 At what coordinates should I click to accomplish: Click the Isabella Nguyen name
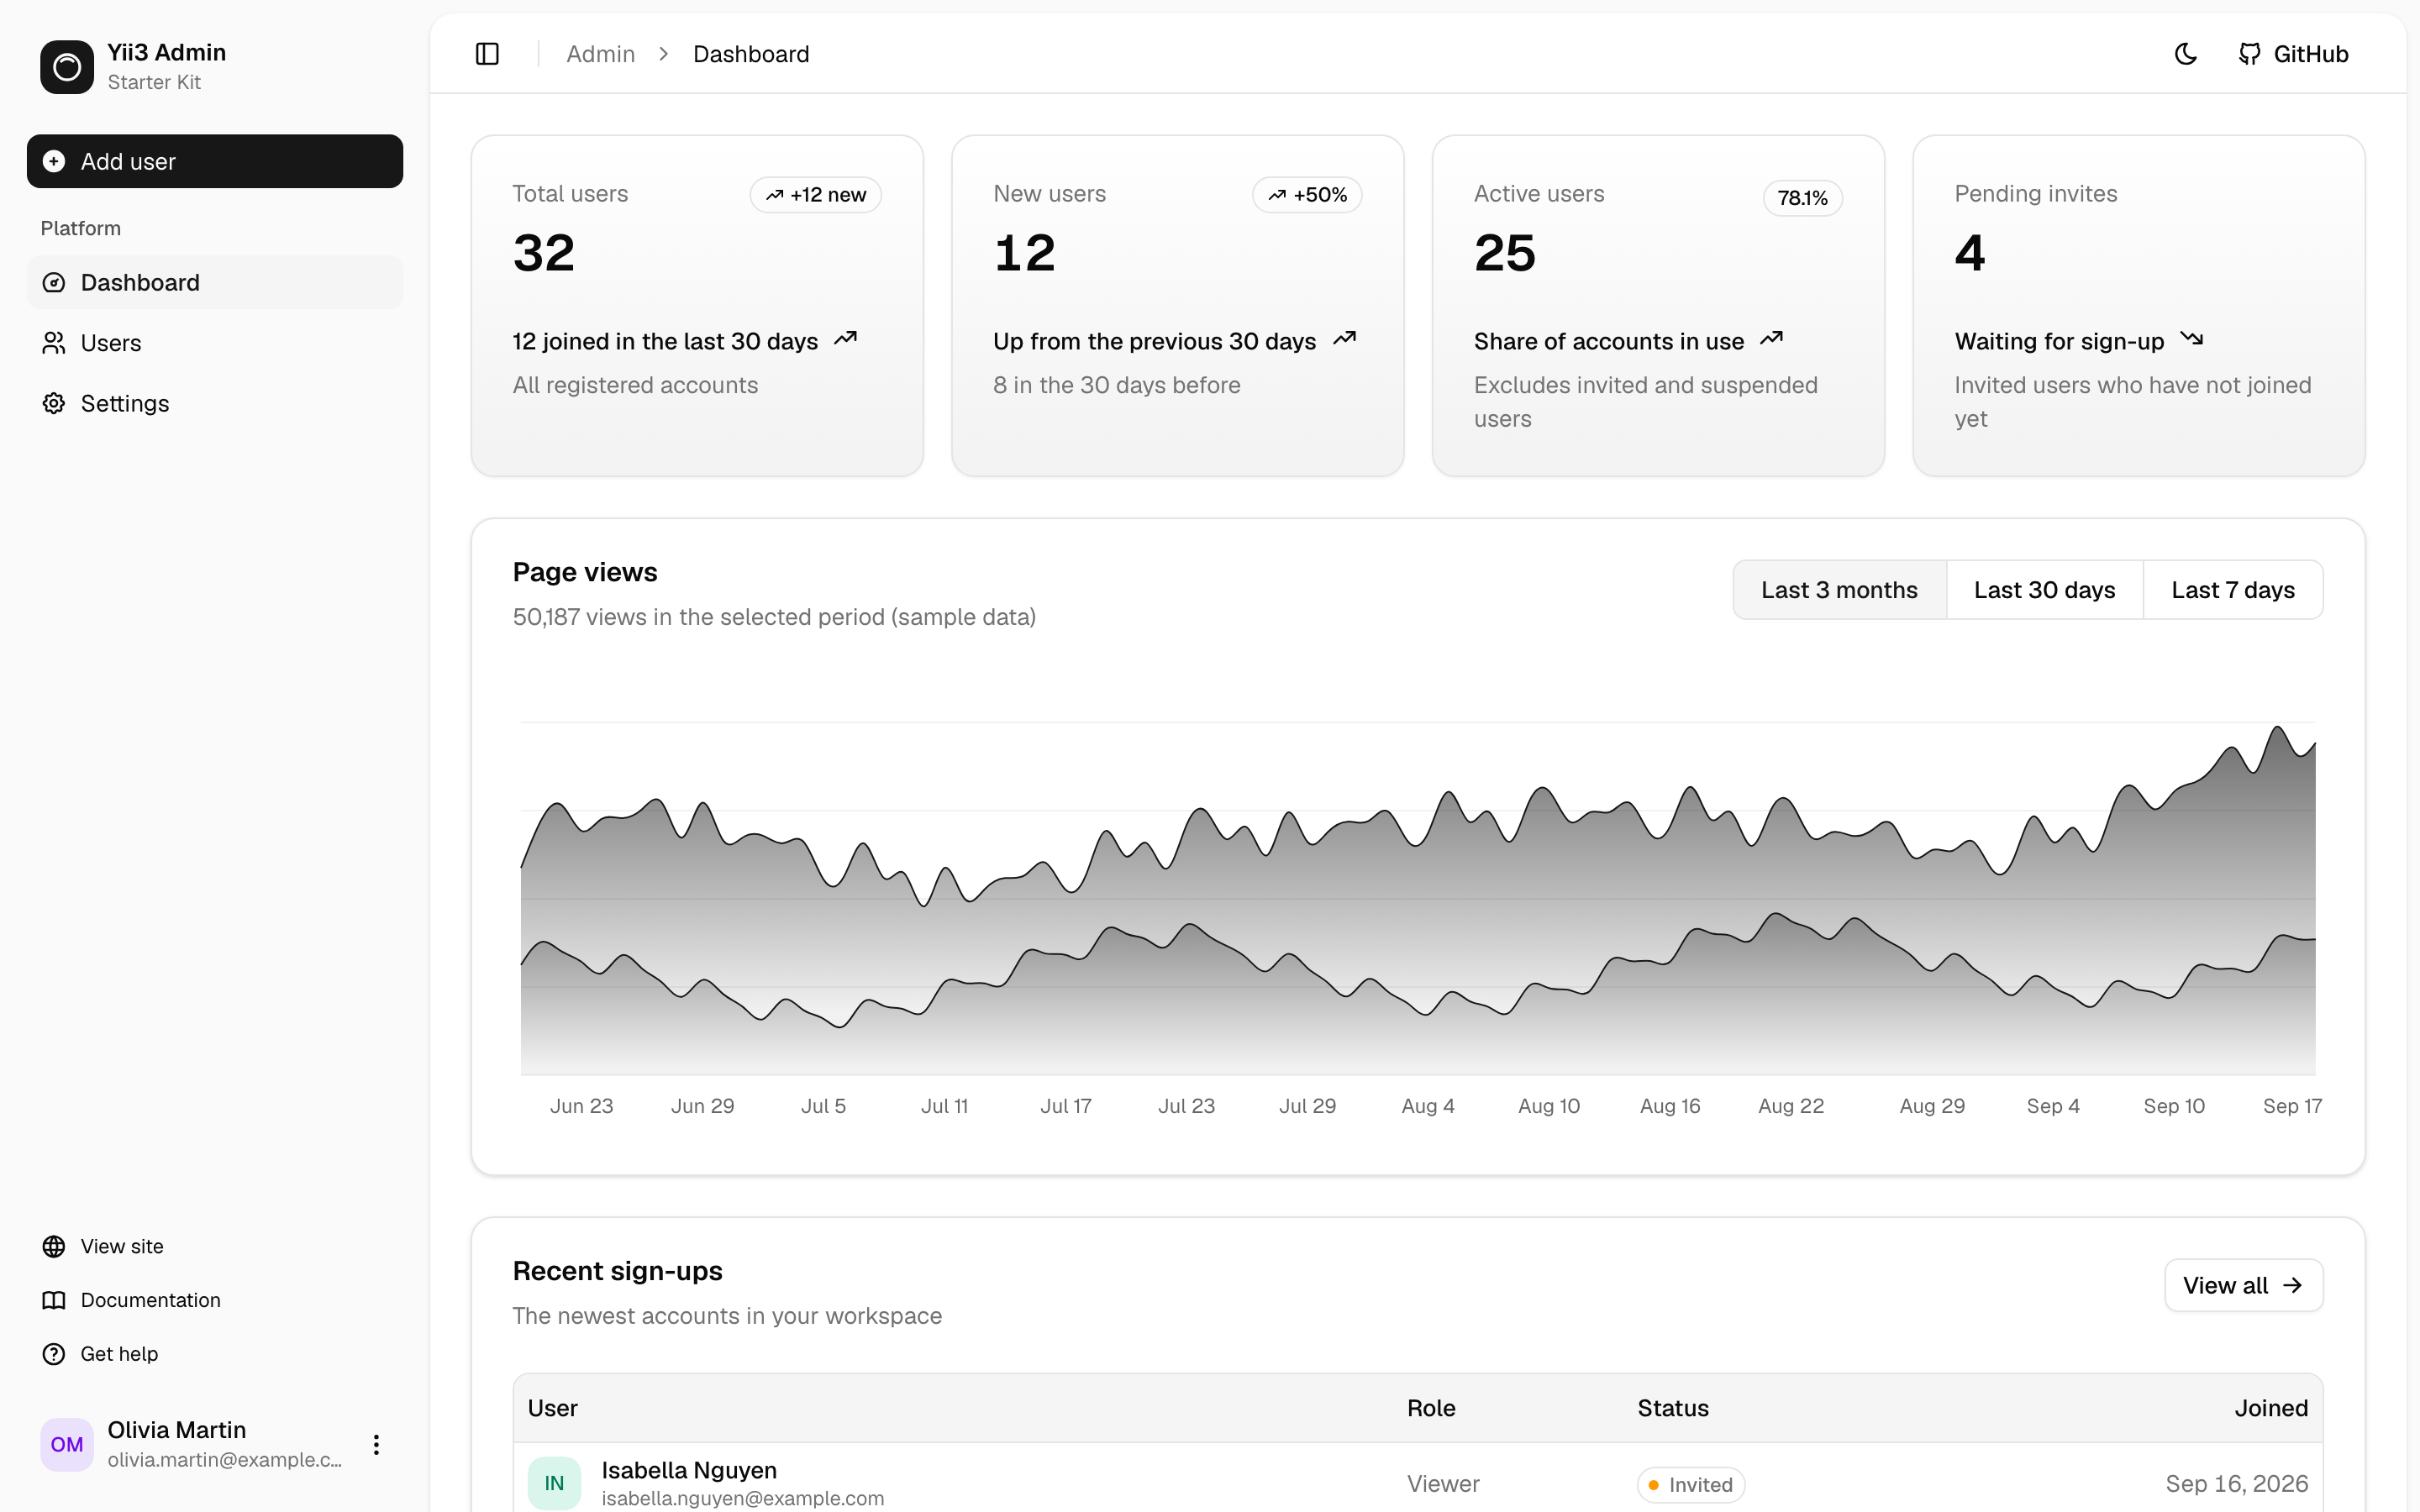[x=689, y=1470]
